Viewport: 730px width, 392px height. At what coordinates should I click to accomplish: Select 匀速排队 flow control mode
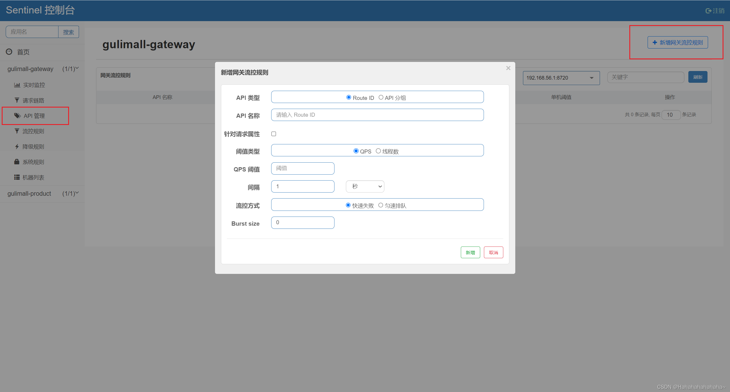[380, 205]
